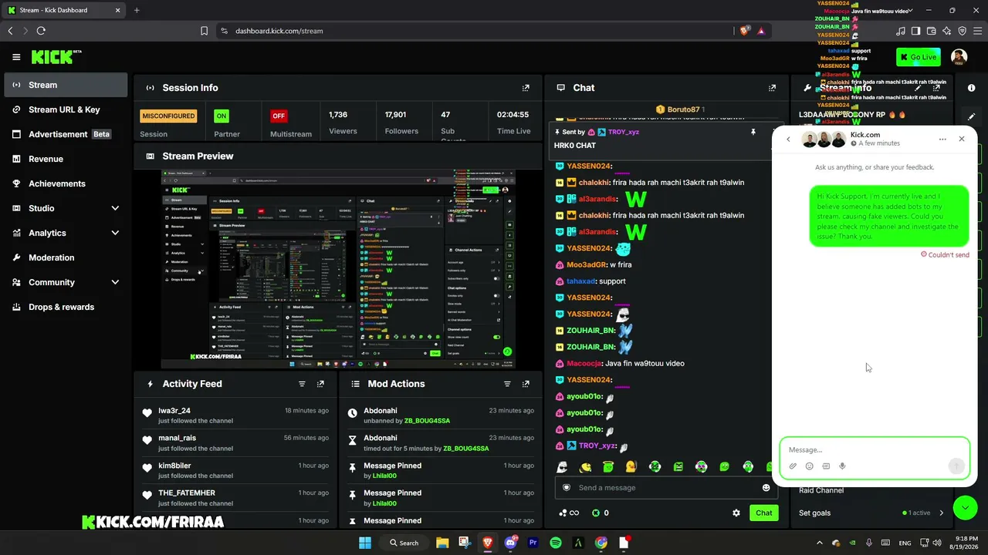This screenshot has width=988, height=555.
Task: Pop out the Session Info panel
Action: [x=526, y=88]
